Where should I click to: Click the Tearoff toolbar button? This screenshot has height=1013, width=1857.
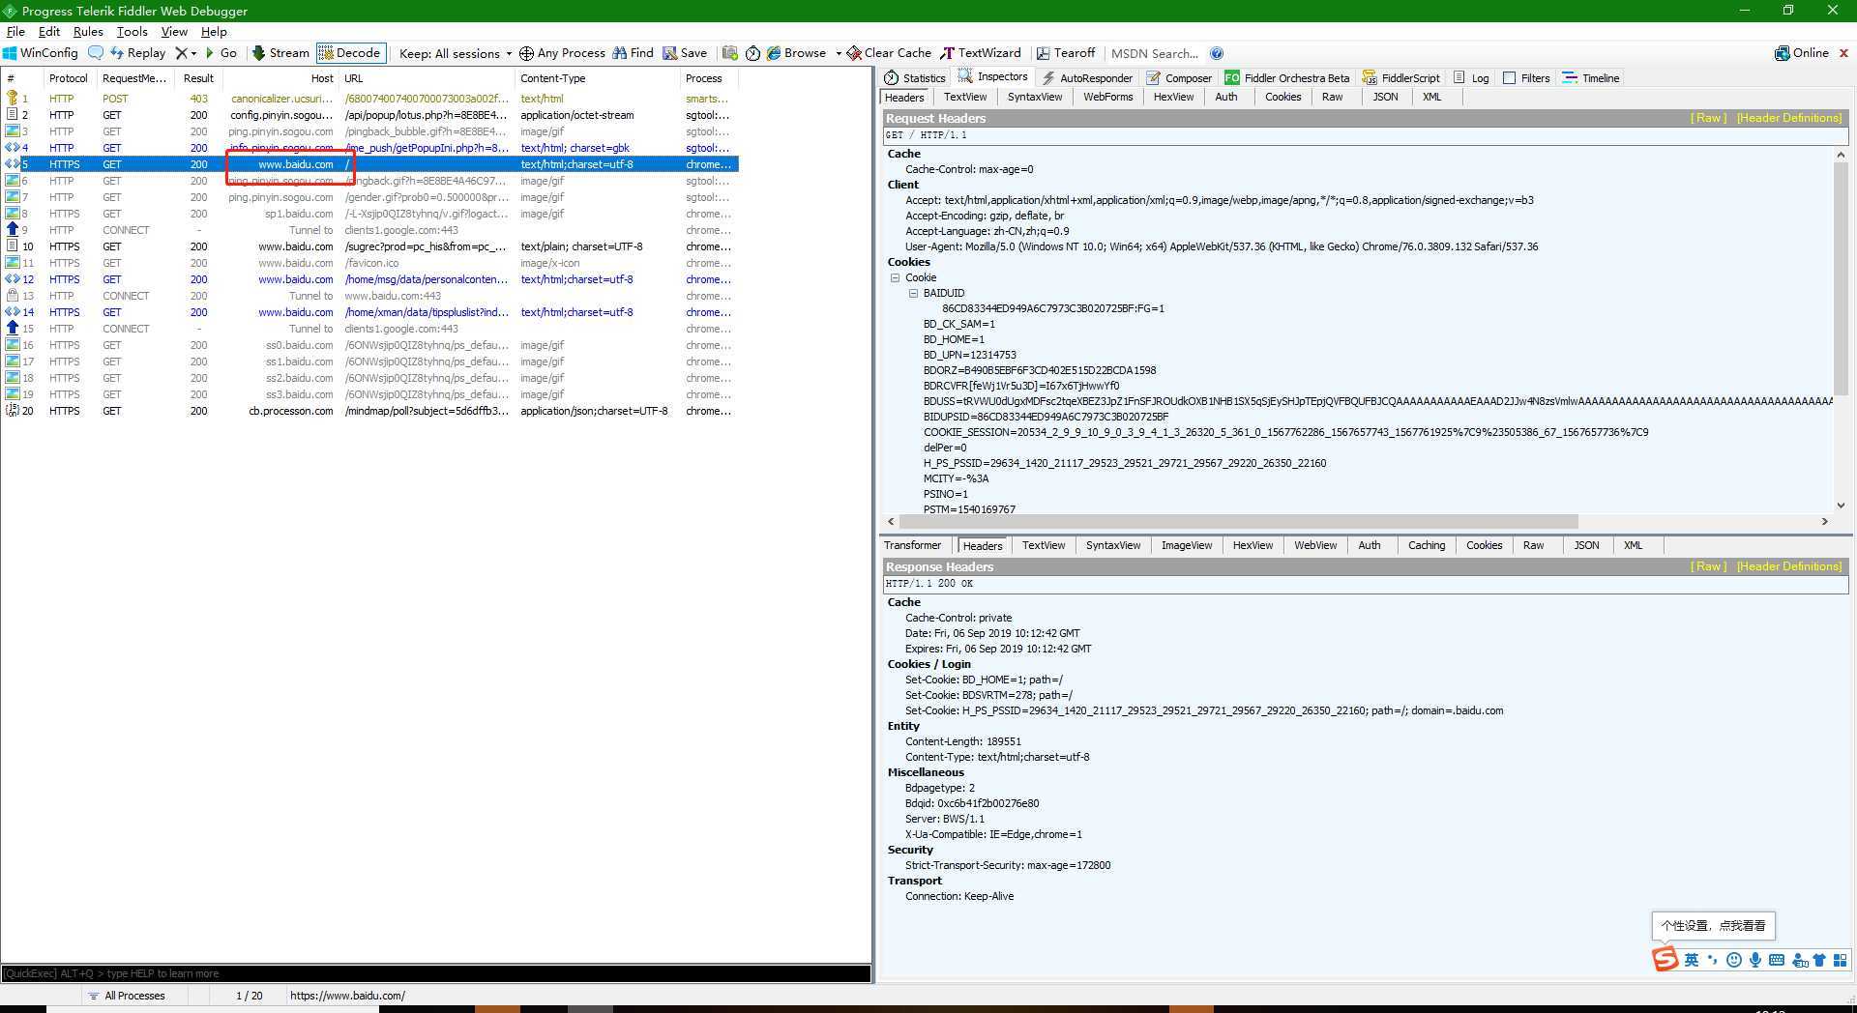point(1066,53)
